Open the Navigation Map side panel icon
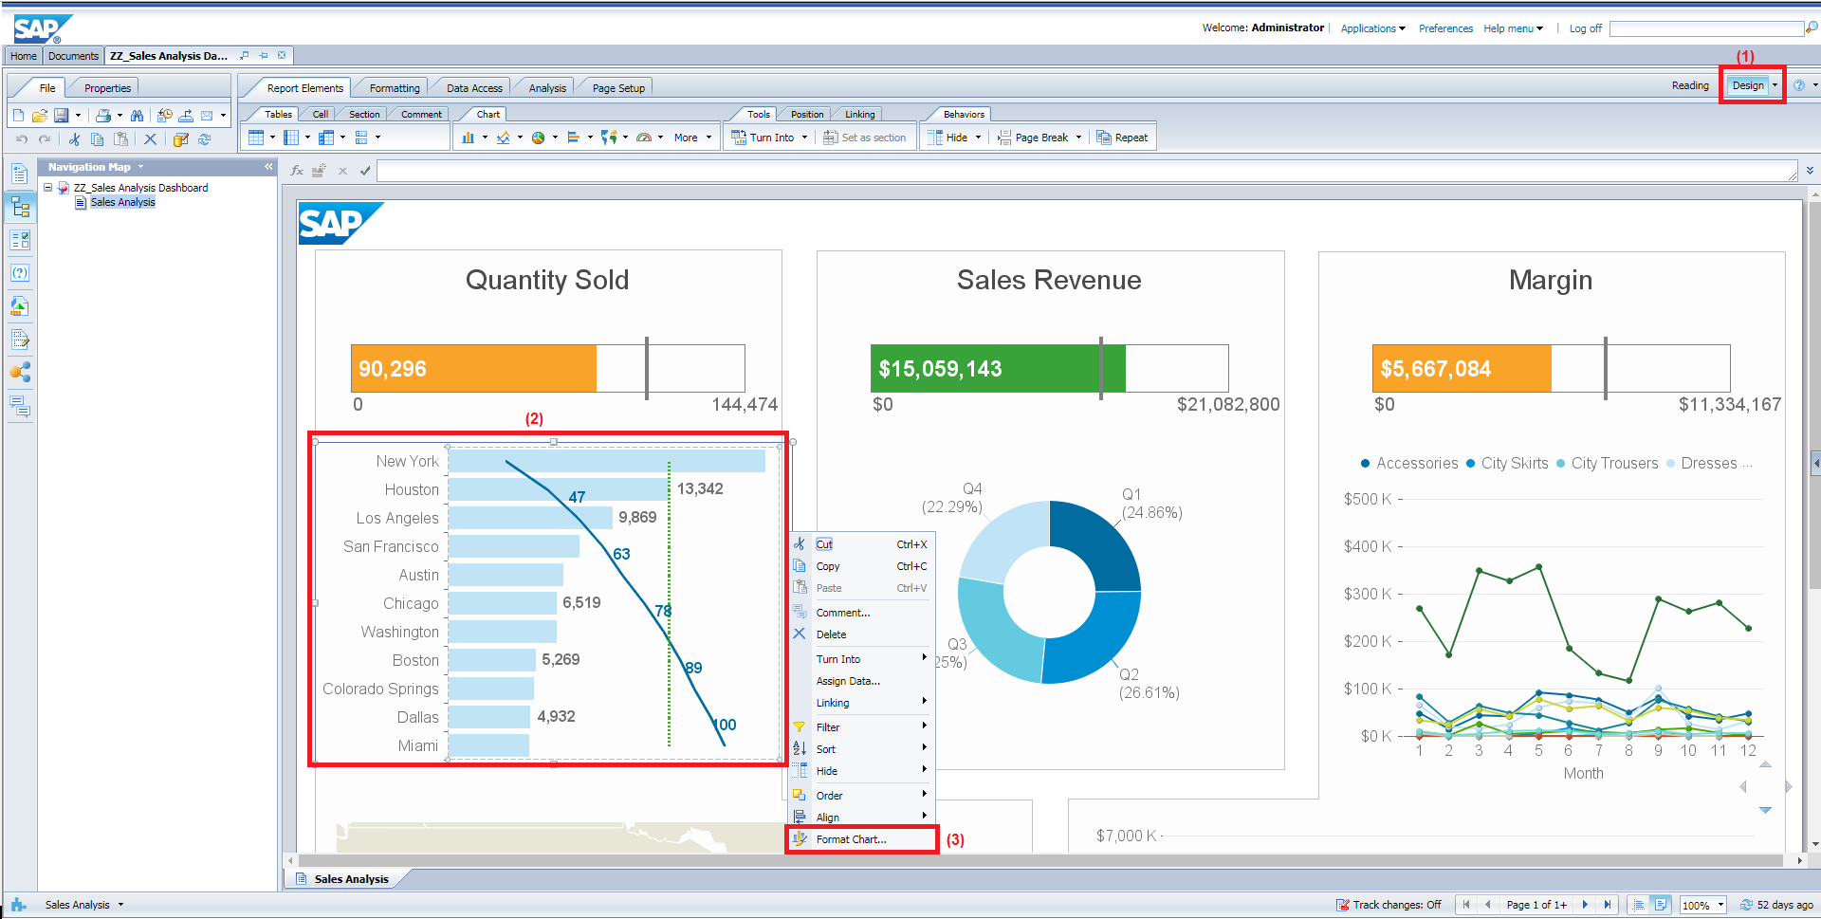Viewport: 1821px width, 919px height. pos(20,207)
